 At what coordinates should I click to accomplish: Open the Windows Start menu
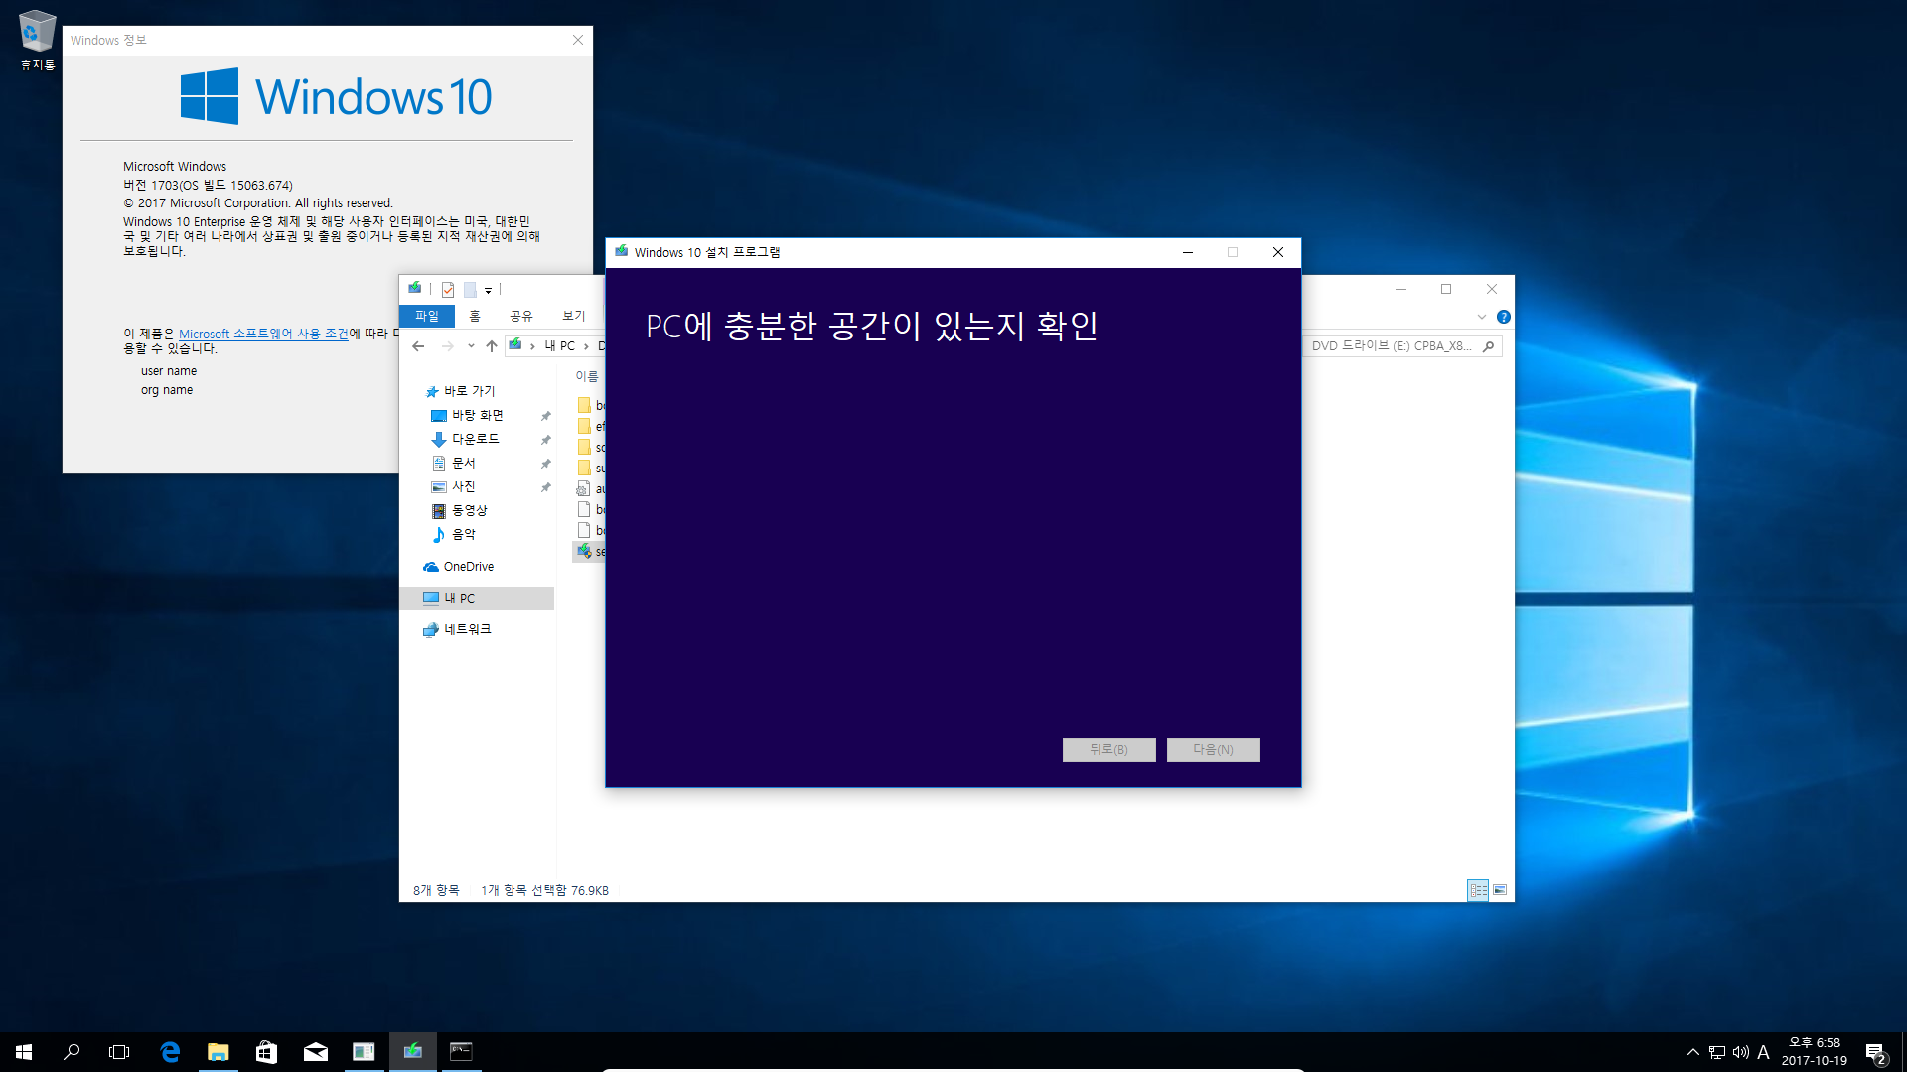point(24,1052)
